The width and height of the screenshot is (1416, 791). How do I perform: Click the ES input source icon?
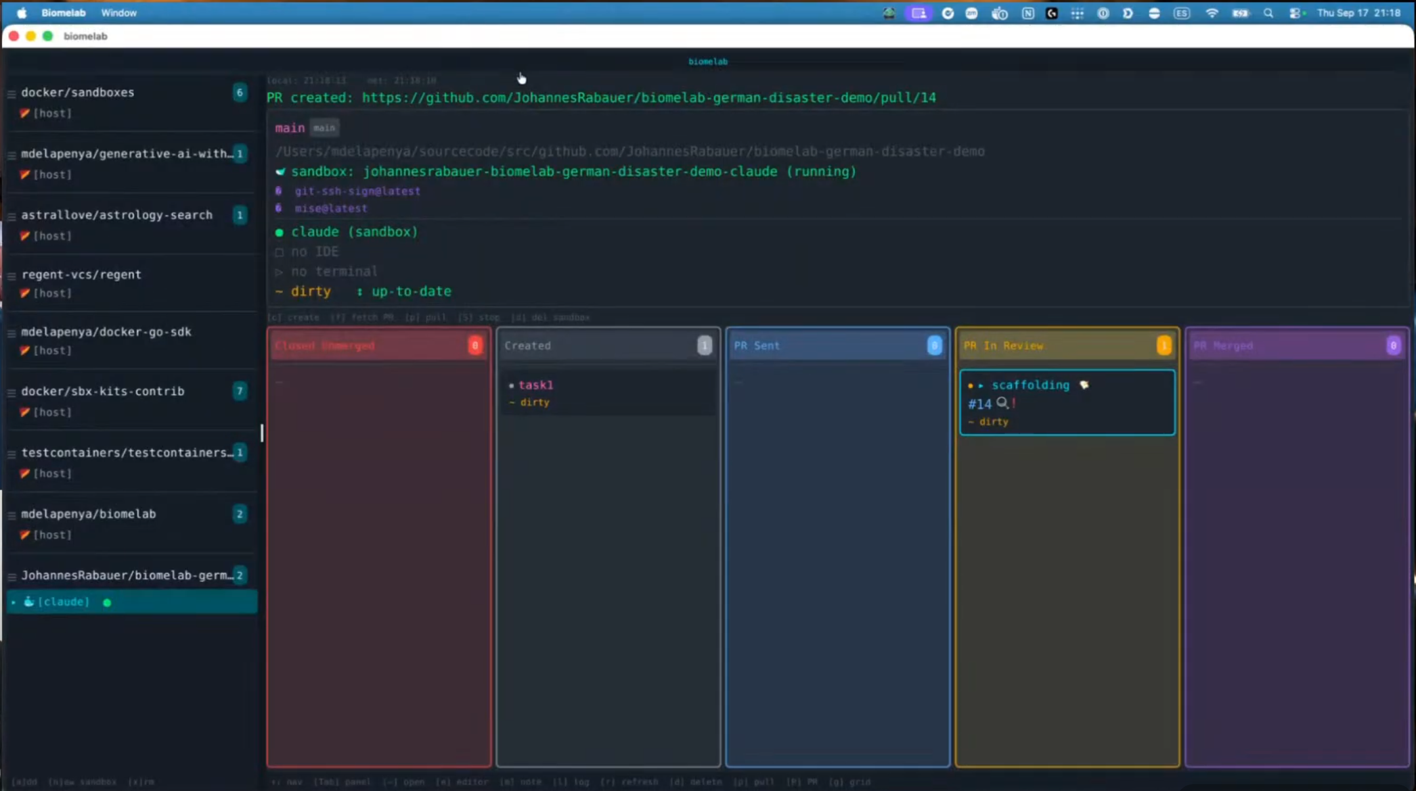coord(1182,13)
